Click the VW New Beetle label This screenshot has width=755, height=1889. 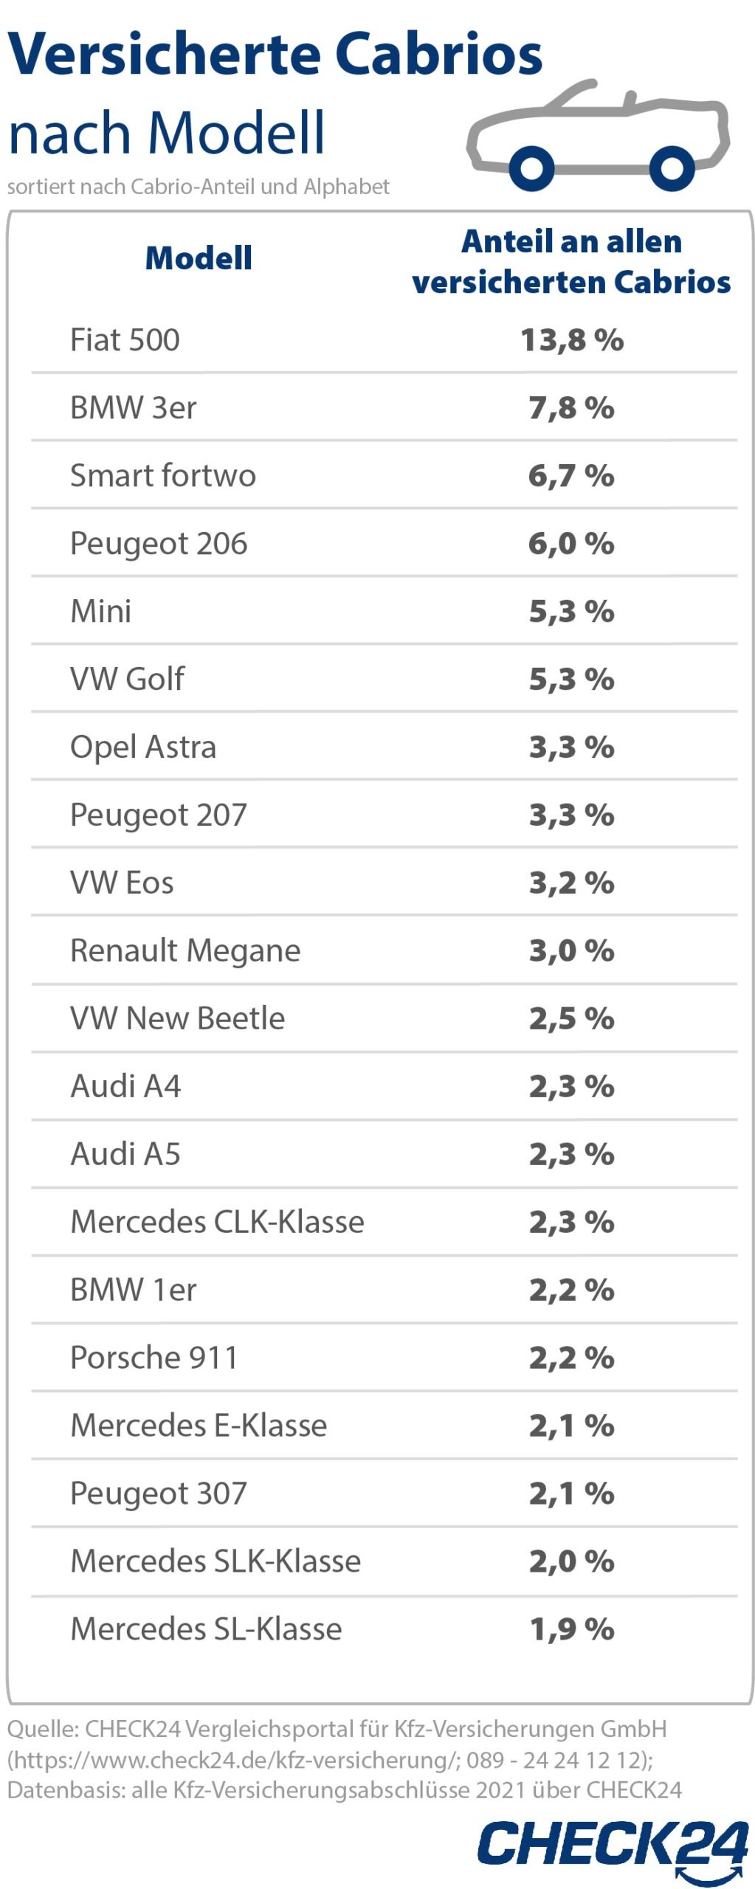tap(177, 1018)
